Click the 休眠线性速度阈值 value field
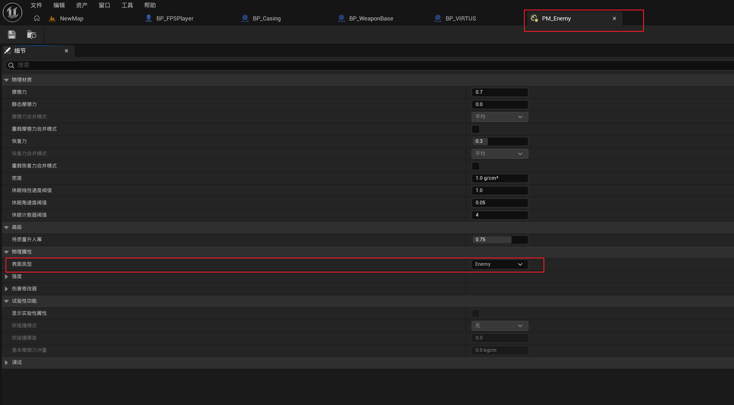 click(x=500, y=191)
